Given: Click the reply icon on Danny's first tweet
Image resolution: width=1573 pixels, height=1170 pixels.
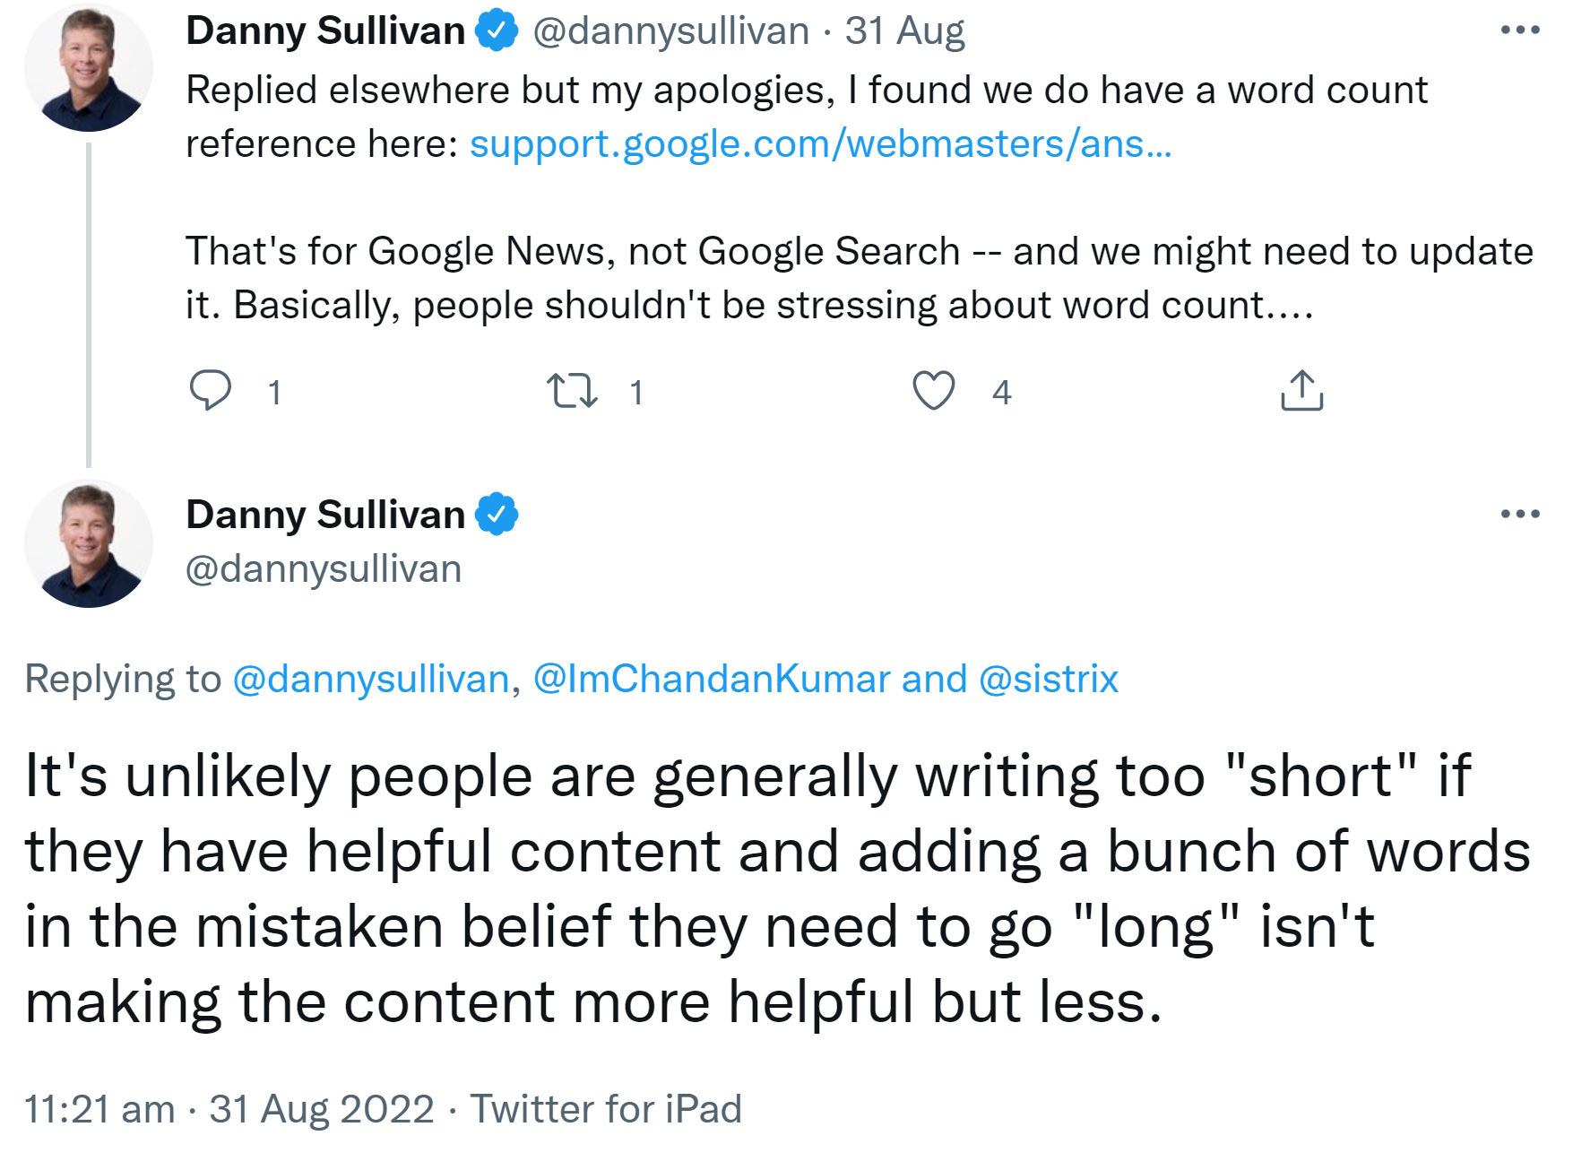Looking at the screenshot, I should pyautogui.click(x=212, y=389).
